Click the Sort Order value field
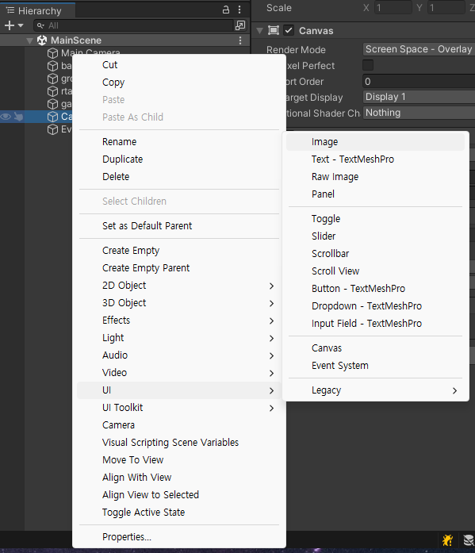The image size is (475, 553). pos(419,82)
